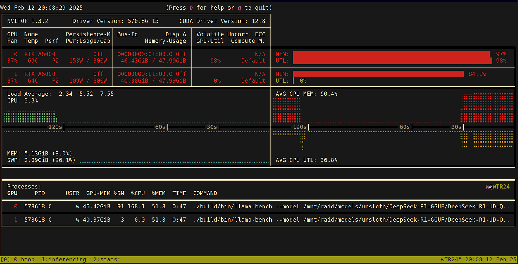Click the 60s marker on CPU graph
Viewport: 518px width, 264px height.
point(160,127)
